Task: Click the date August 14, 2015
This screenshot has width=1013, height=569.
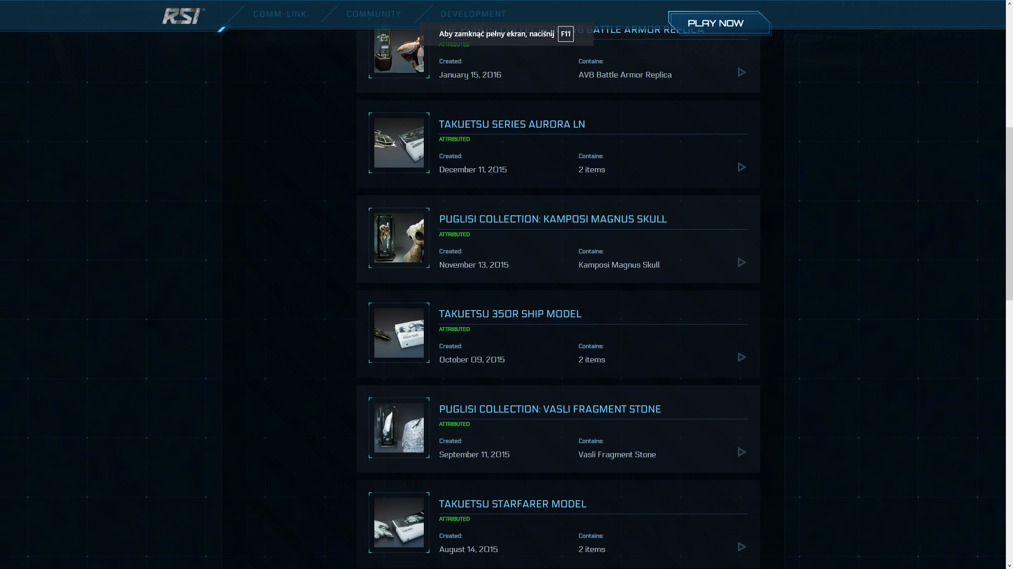Action: [468, 549]
